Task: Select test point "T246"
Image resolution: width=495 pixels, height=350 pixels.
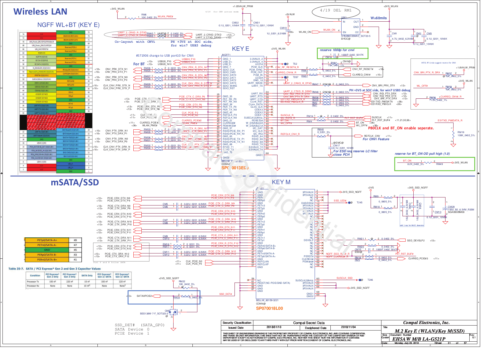Action: pos(370,280)
